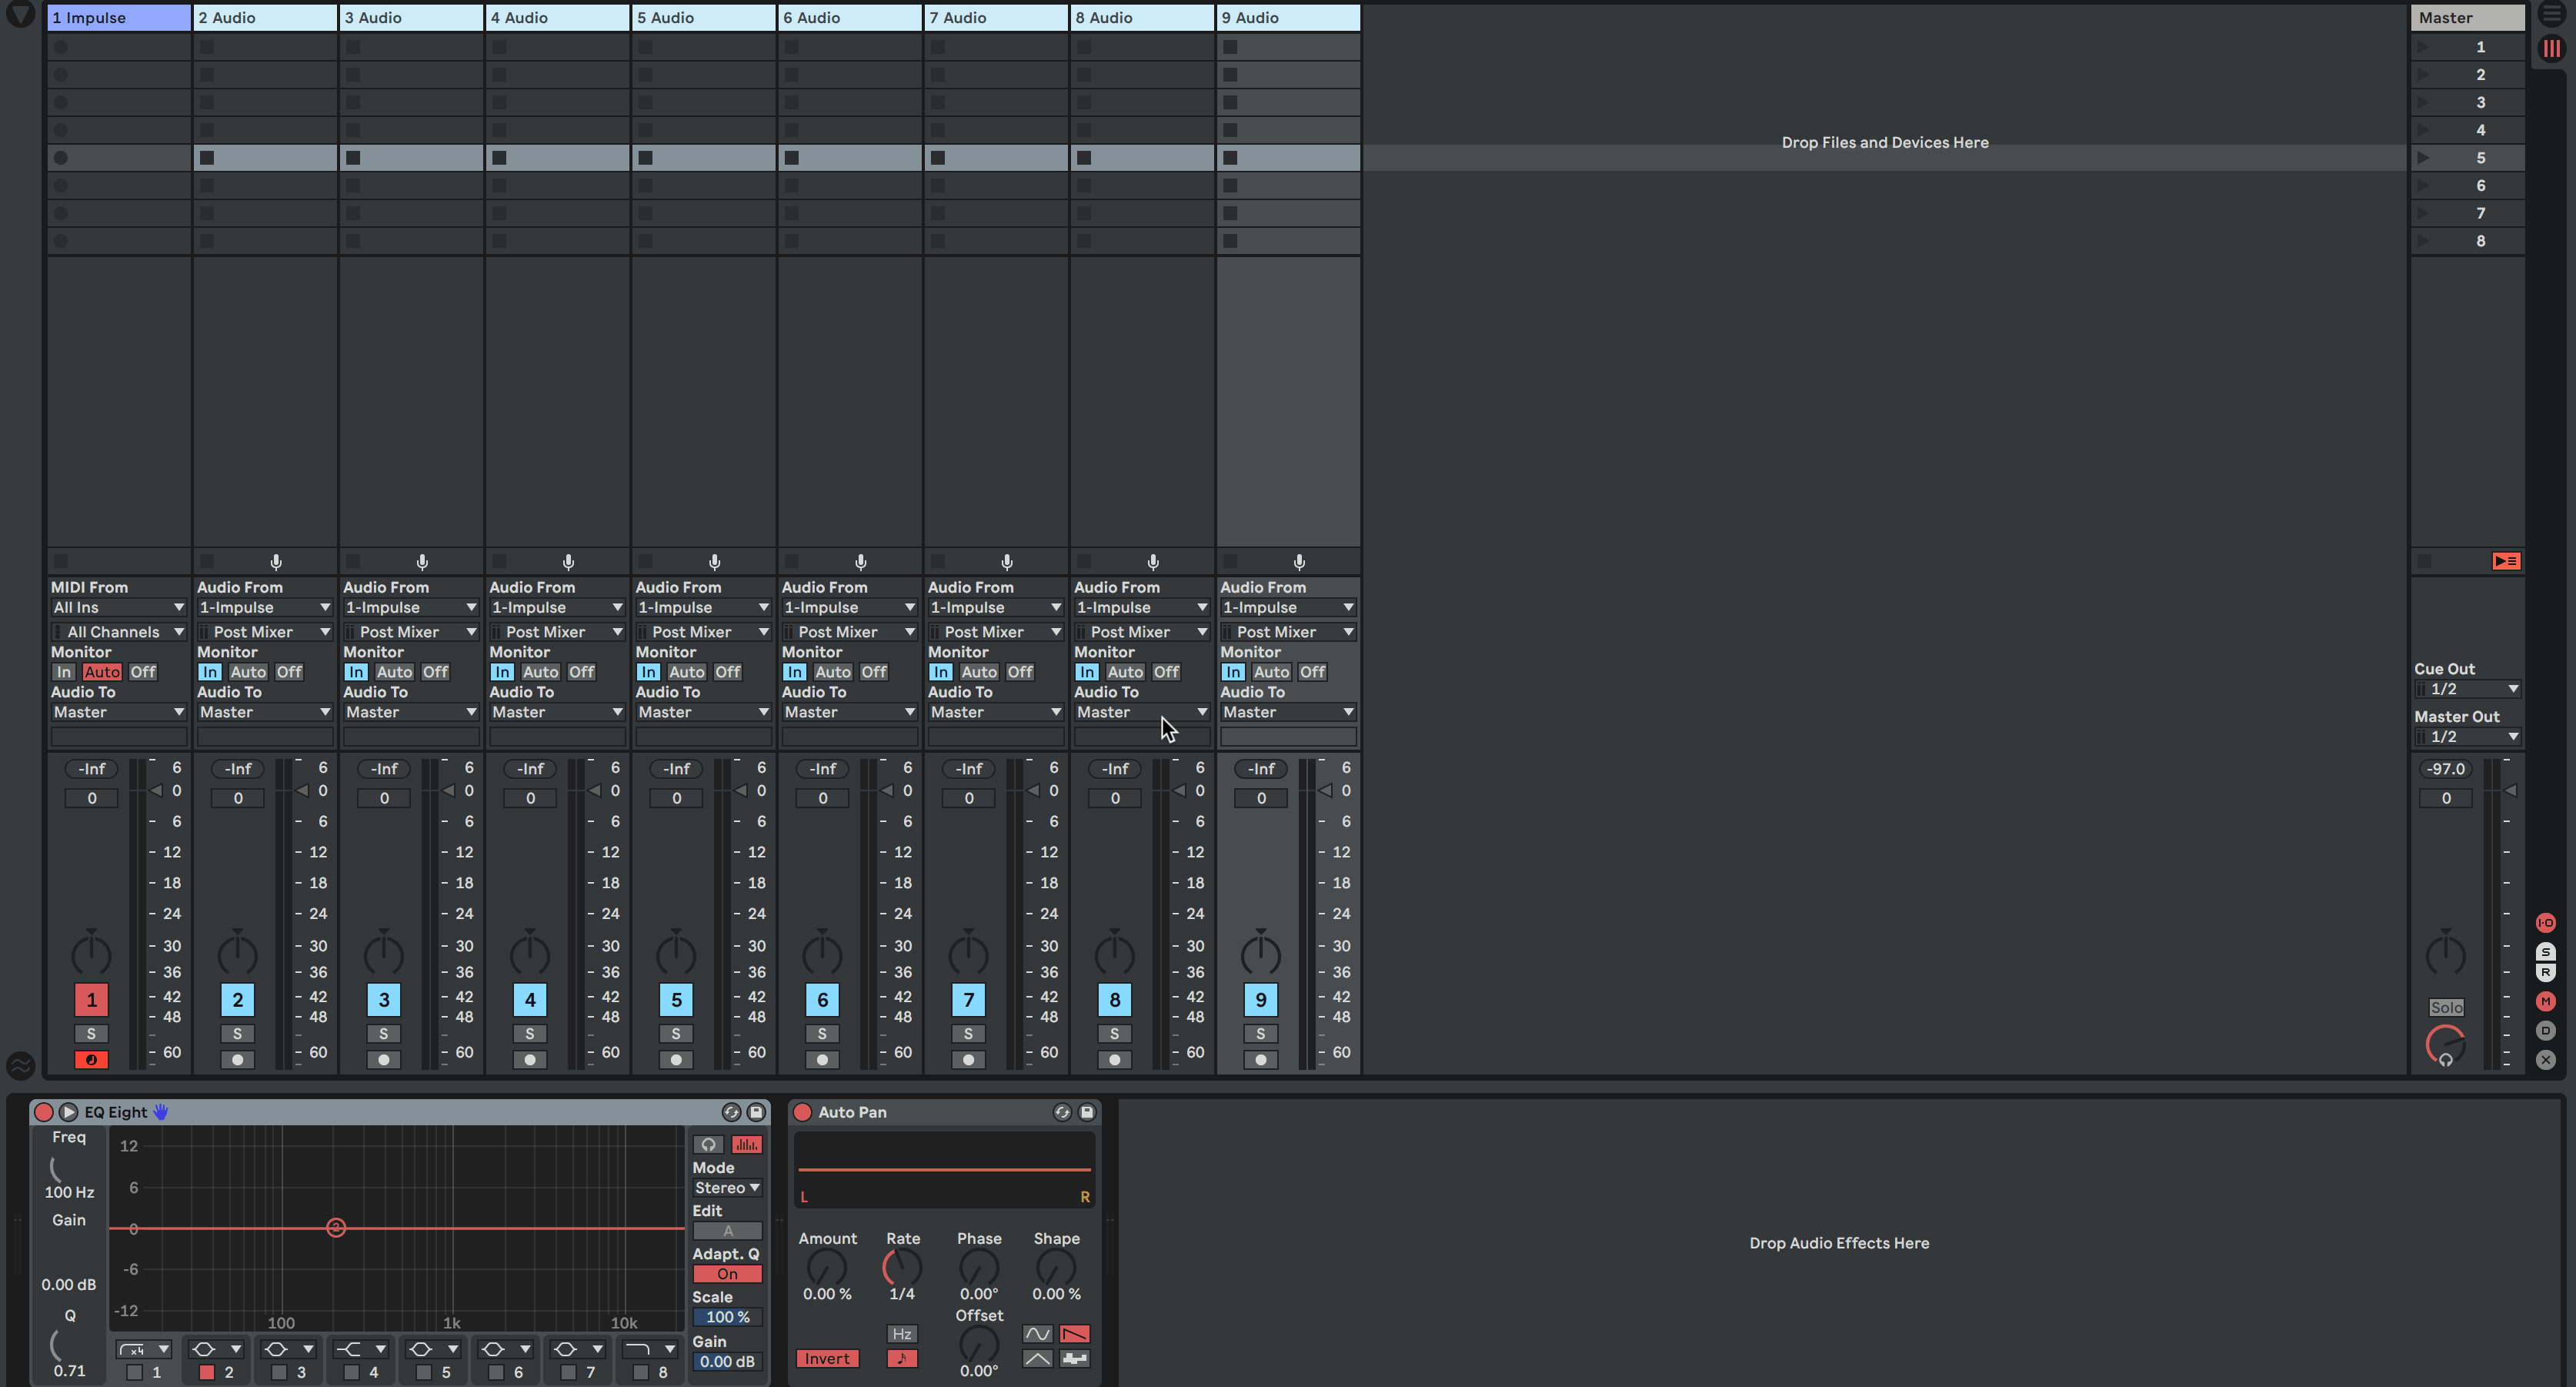
Task: Open 8 Audio's Audio To Master dropdown
Action: [1141, 713]
